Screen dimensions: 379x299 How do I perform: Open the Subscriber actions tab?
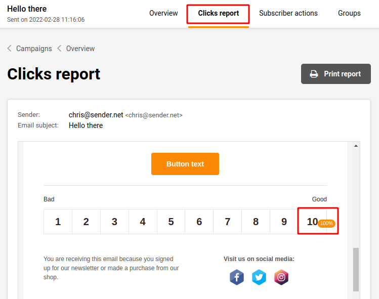tap(288, 13)
